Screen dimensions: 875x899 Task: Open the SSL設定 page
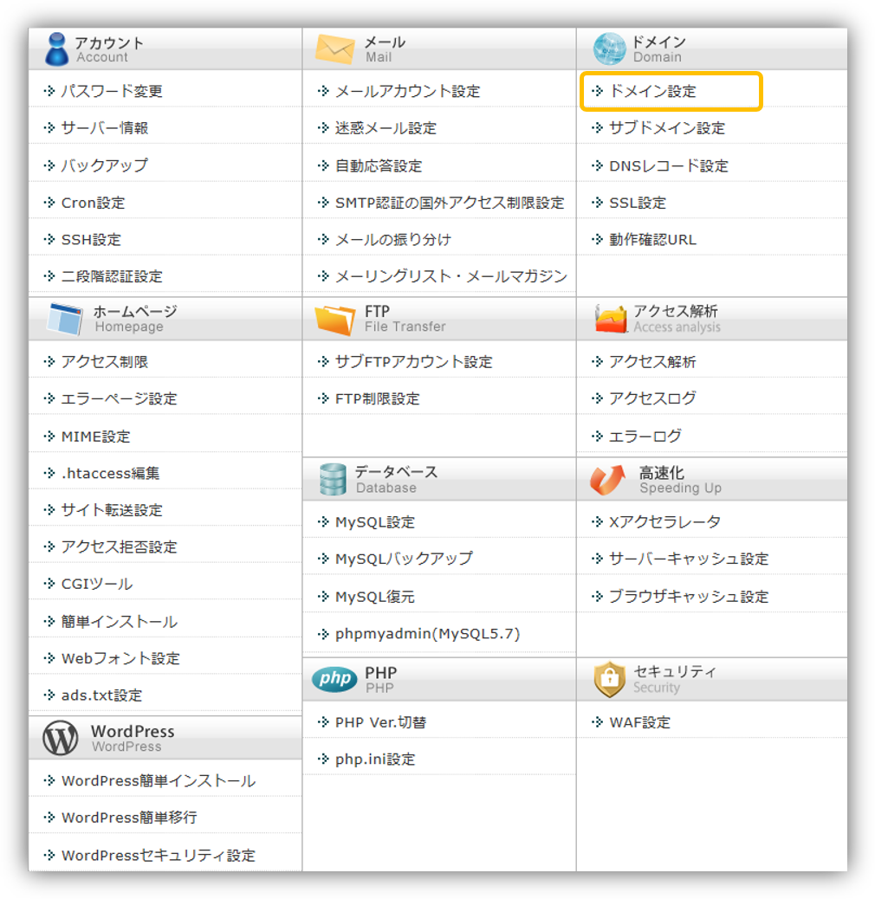tap(637, 202)
